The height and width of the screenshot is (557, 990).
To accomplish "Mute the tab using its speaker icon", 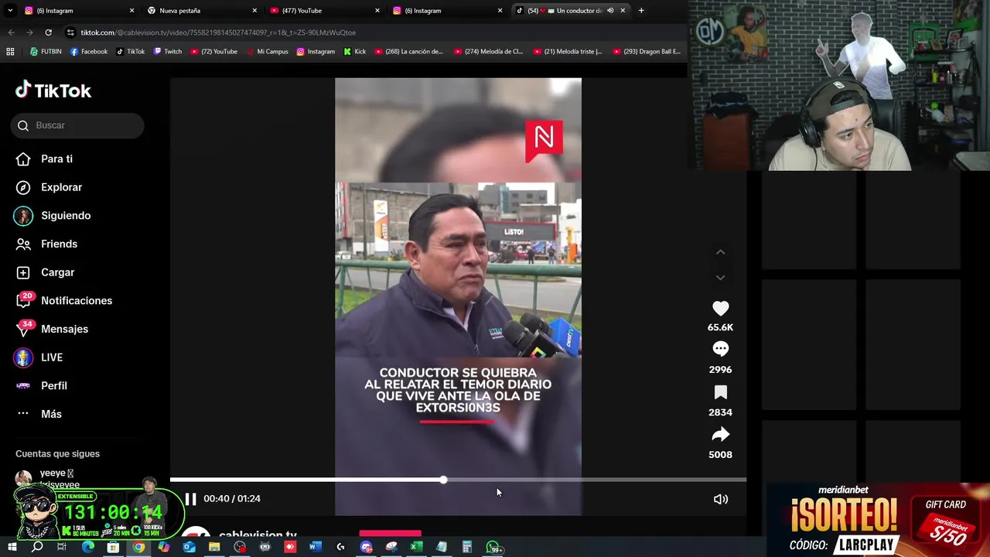I will point(610,11).
